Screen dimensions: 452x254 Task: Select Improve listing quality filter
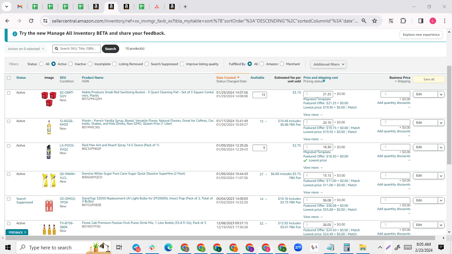tap(182, 64)
